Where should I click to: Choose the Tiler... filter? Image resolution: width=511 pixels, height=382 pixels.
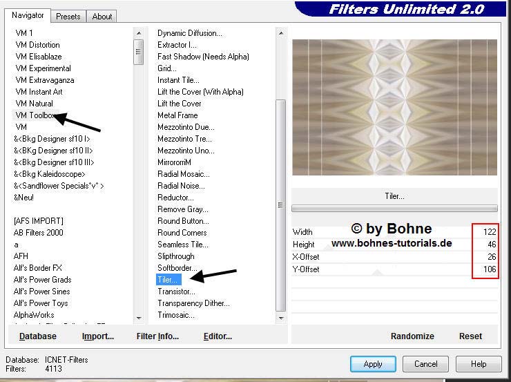tap(168, 280)
